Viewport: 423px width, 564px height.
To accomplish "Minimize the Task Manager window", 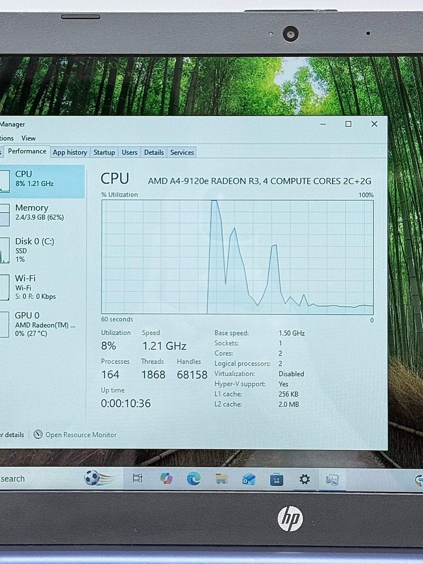I will 323,124.
